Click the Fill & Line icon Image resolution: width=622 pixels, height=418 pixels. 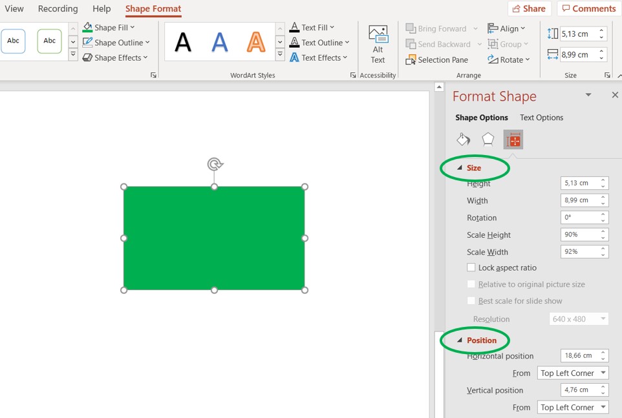point(463,140)
